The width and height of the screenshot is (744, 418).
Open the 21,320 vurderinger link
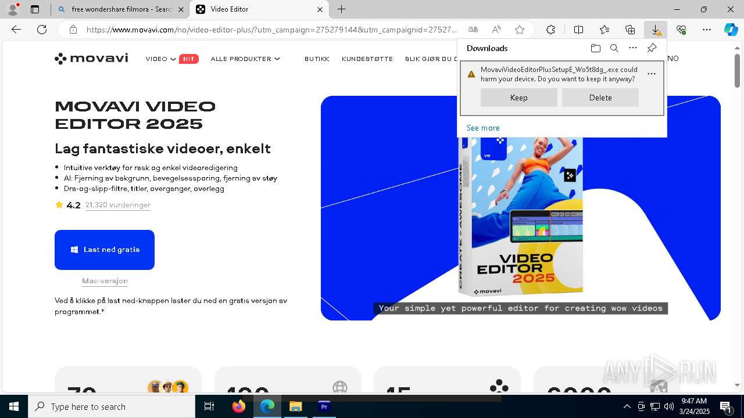click(118, 205)
